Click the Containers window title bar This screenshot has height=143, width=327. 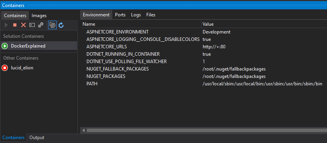pos(163,5)
